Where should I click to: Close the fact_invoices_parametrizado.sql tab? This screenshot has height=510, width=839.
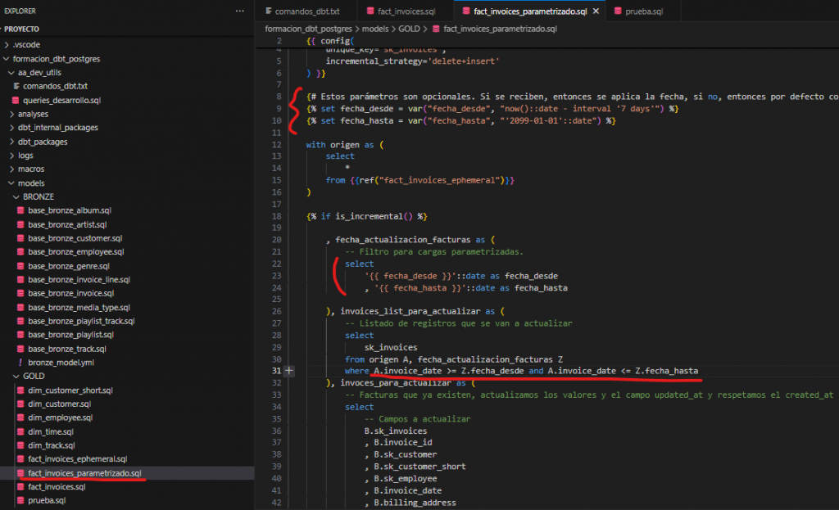coord(596,11)
